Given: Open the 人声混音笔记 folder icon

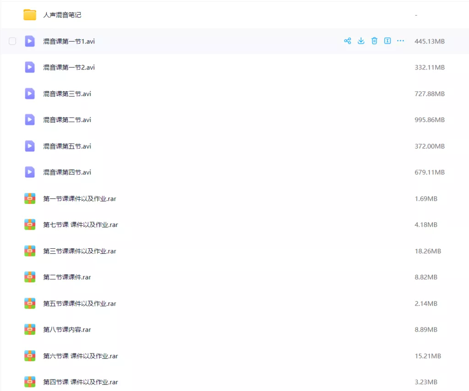Looking at the screenshot, I should point(30,15).
